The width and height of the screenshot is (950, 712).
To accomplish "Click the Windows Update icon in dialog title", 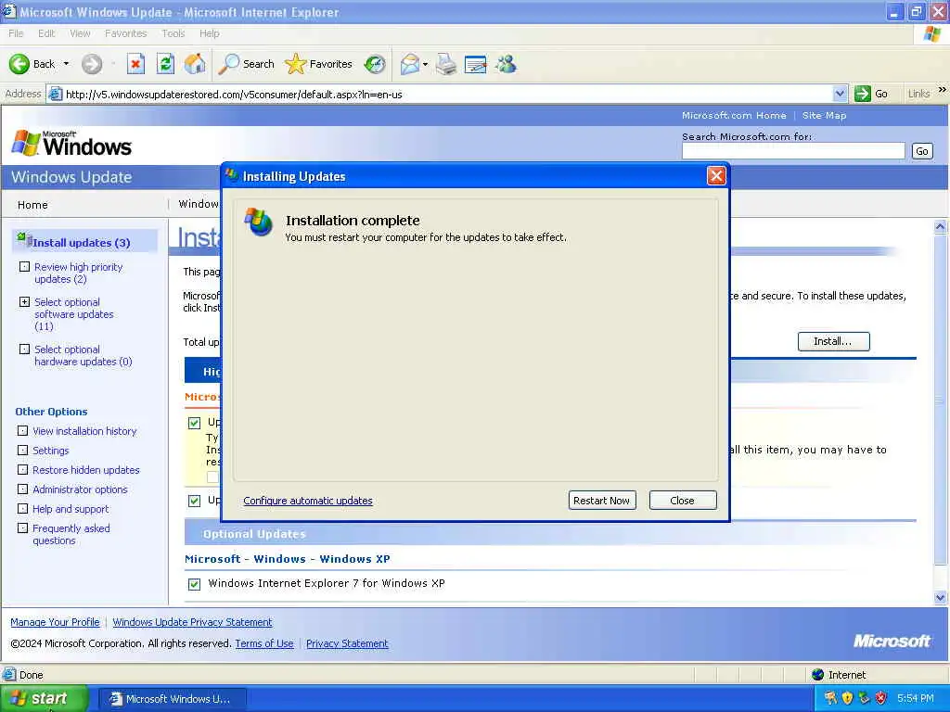I will point(232,175).
